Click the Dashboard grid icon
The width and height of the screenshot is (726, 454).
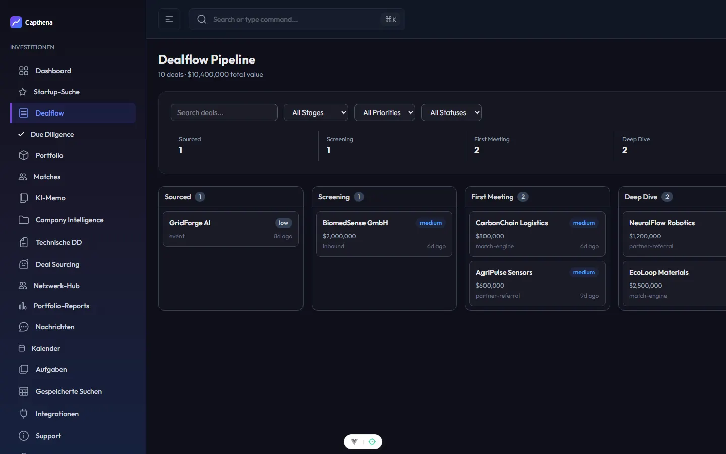click(24, 71)
